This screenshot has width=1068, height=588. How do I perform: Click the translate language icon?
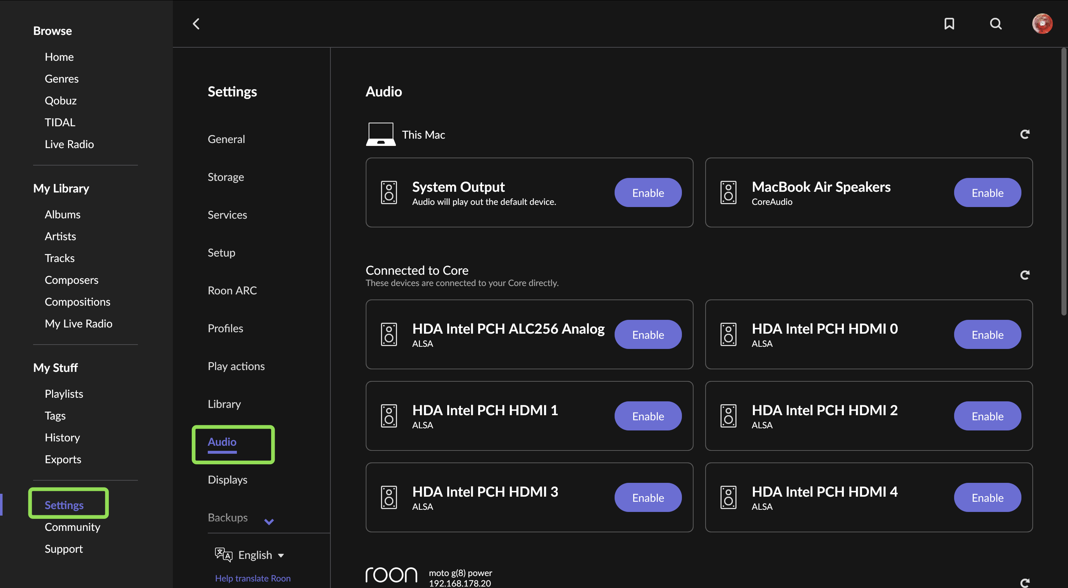coord(223,555)
